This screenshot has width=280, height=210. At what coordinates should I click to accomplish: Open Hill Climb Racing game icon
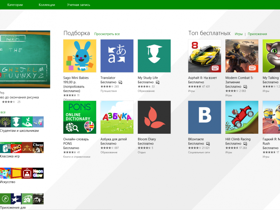point(242,117)
